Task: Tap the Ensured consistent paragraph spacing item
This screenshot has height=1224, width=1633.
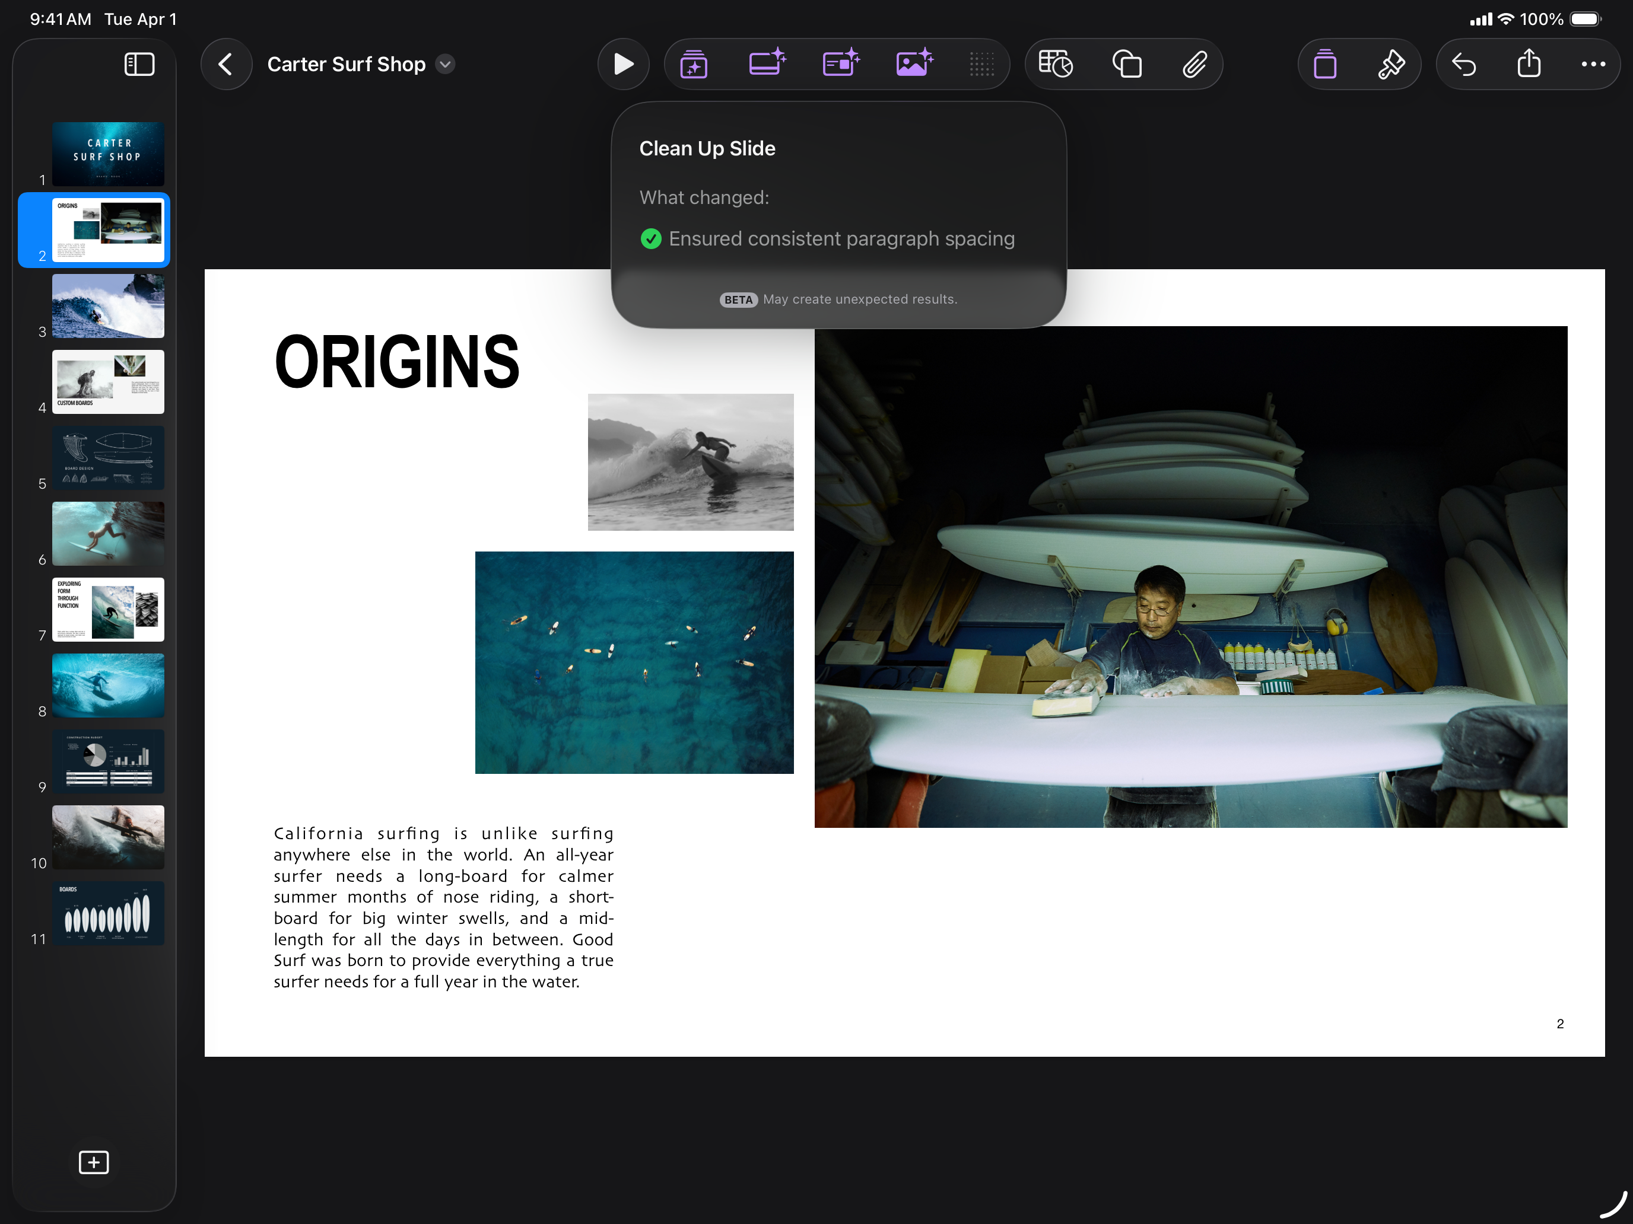Action: 827,238
